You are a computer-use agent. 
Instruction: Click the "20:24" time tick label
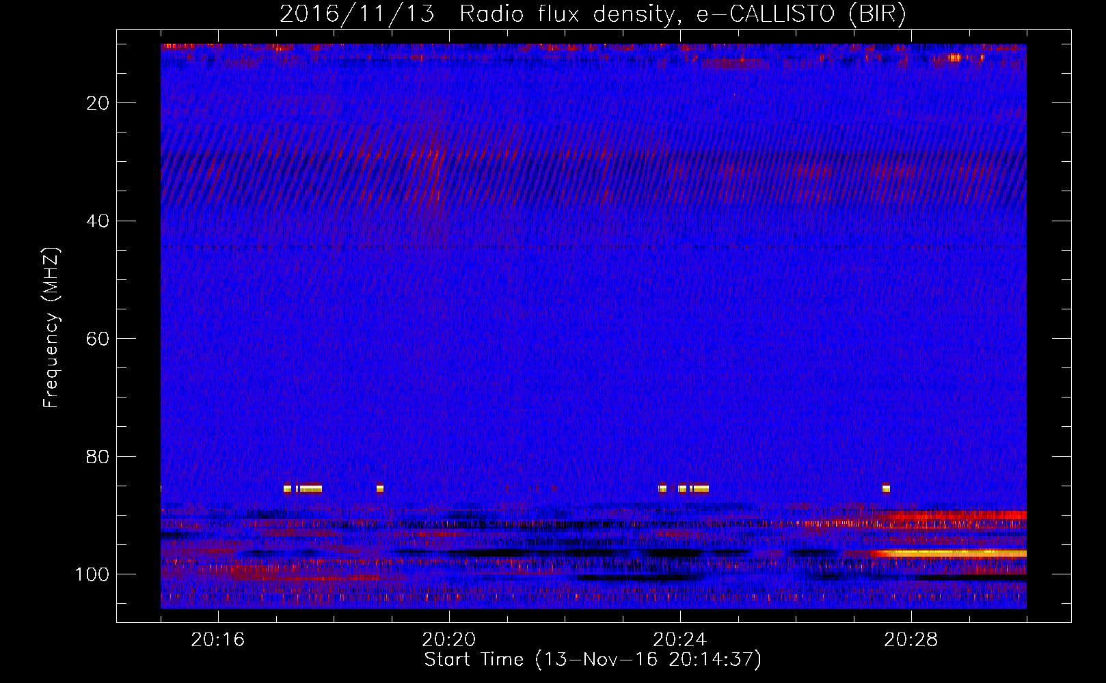coord(680,640)
